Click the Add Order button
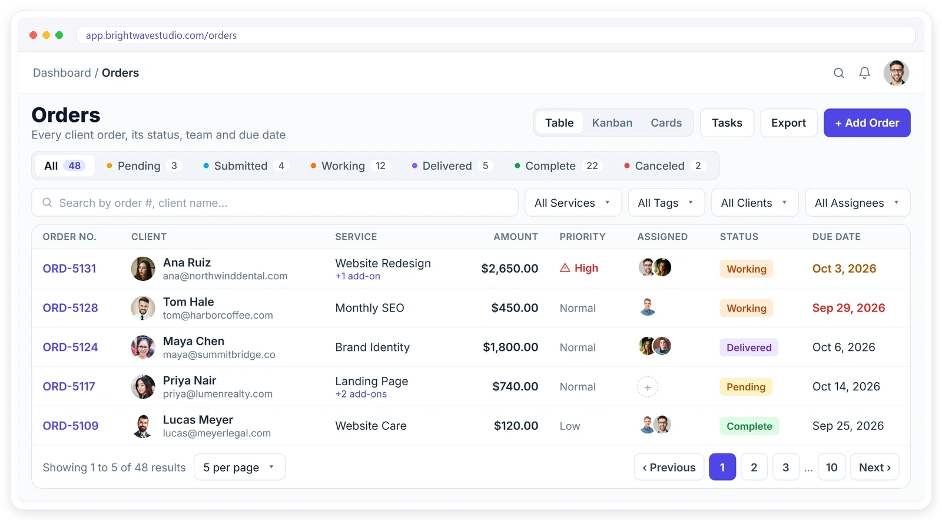 tap(867, 123)
